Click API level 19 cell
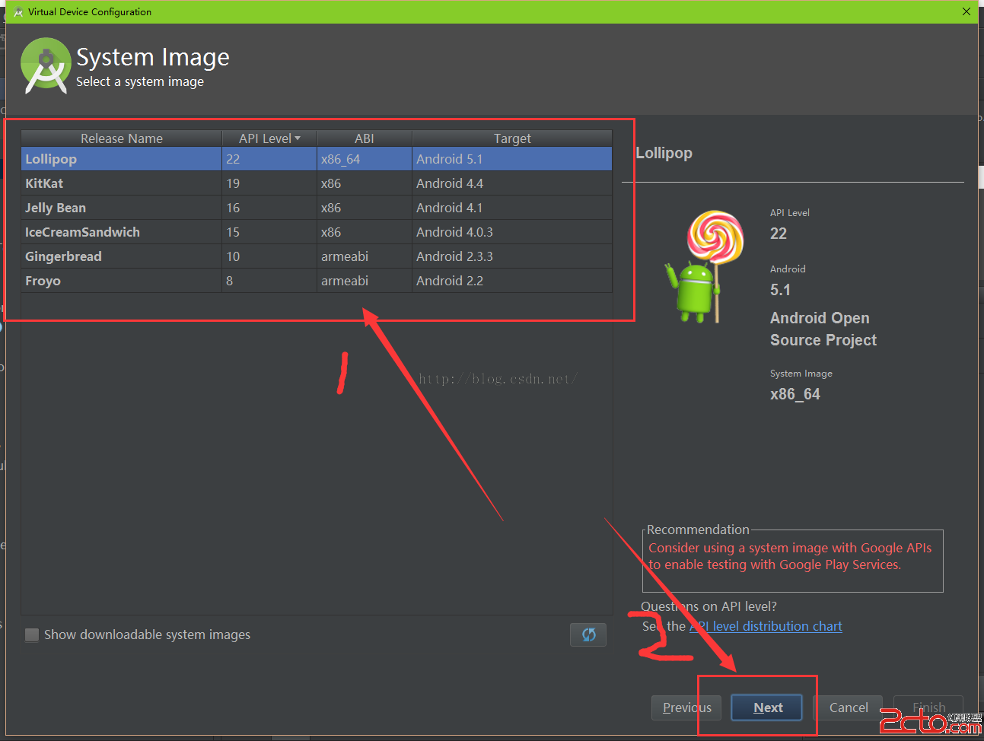 [x=269, y=183]
